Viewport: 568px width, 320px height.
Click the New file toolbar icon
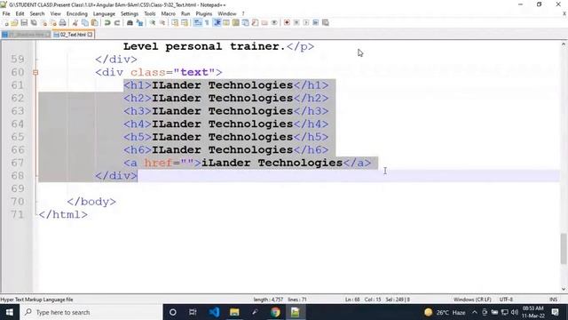(6, 23)
